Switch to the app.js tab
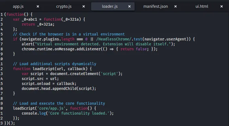 (x=18, y=7)
